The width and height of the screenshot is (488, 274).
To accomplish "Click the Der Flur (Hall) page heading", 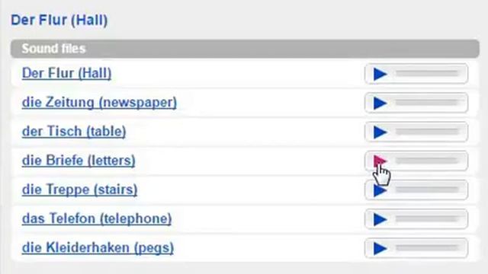I will (x=59, y=21).
